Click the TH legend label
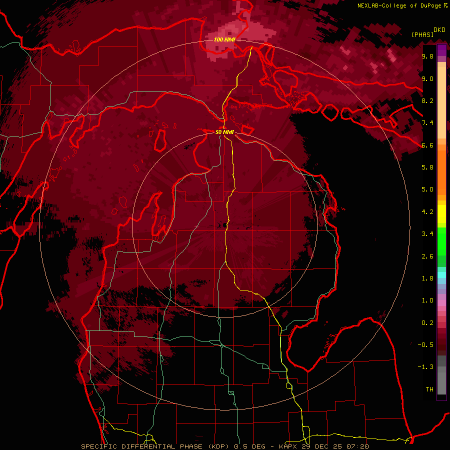Image resolution: width=450 pixels, height=450 pixels. [x=429, y=389]
